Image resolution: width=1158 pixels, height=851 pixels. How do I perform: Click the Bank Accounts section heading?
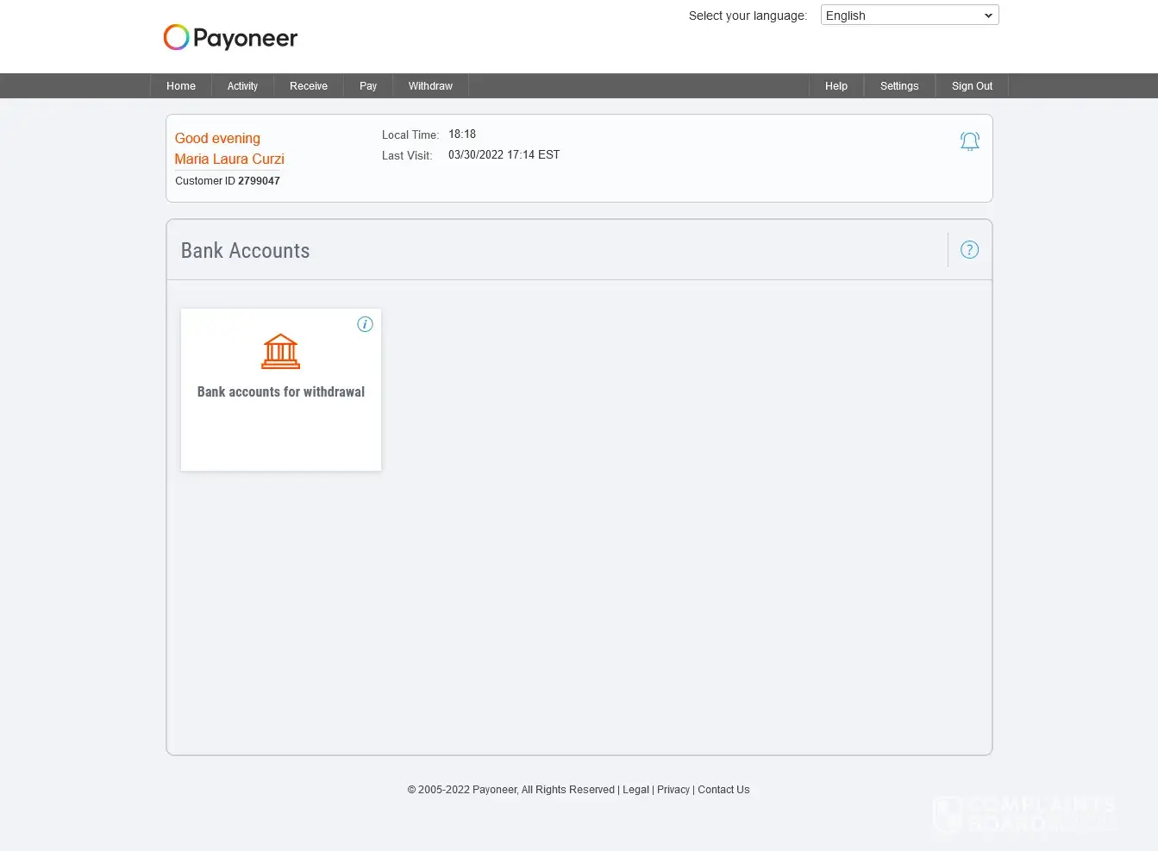(245, 251)
